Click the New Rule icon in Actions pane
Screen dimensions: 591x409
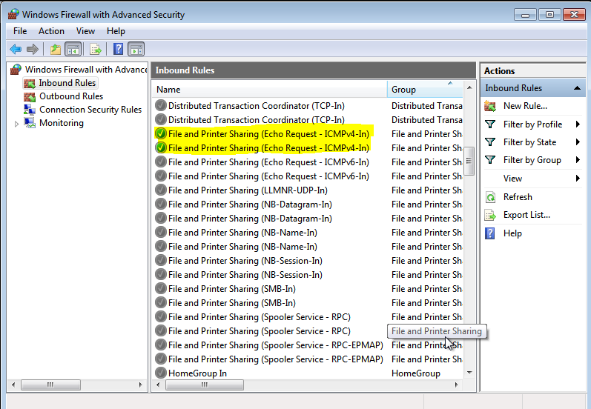(490, 106)
